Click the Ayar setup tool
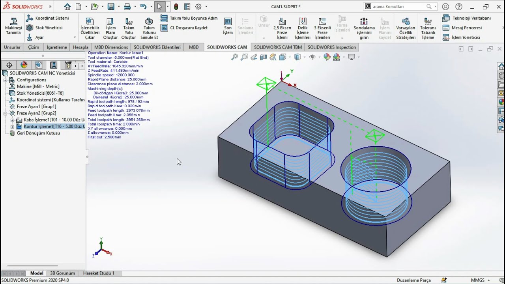The image size is (505, 284). 35,37
